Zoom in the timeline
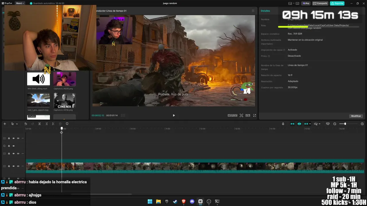Viewport: 367px width, 206px height. (362, 124)
